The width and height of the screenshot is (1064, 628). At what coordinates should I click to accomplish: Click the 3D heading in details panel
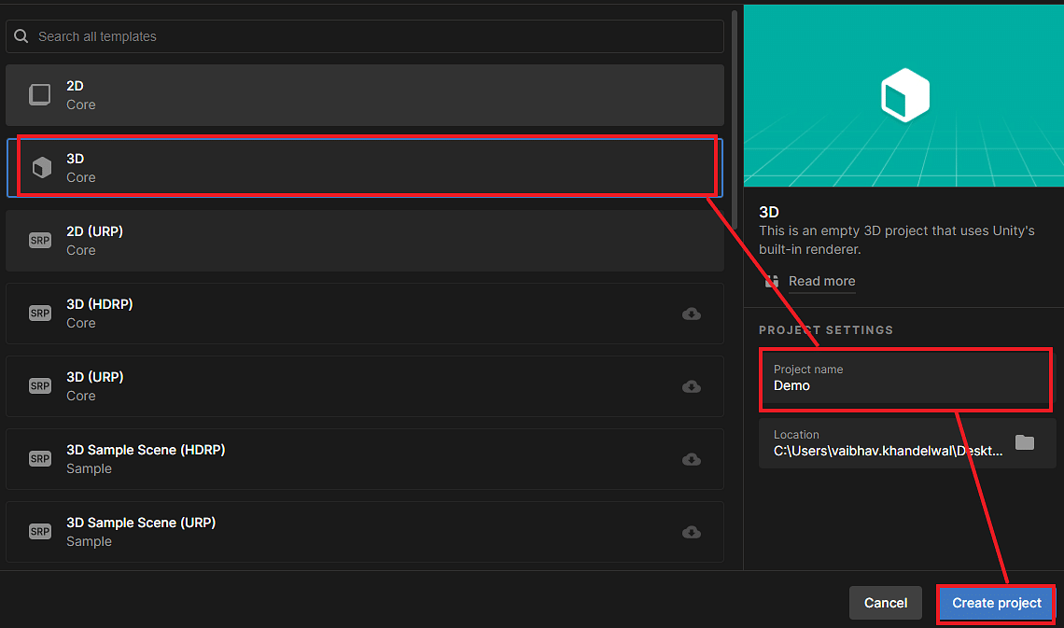pyautogui.click(x=769, y=212)
